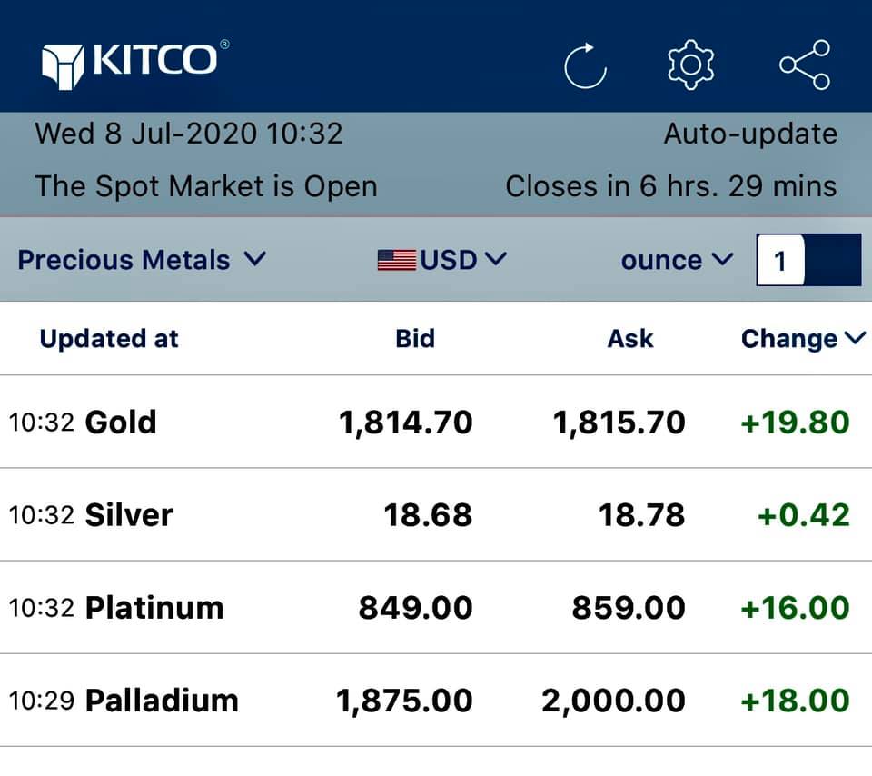Open the Change column dropdown
Screen dimensions: 872x776
click(x=803, y=339)
